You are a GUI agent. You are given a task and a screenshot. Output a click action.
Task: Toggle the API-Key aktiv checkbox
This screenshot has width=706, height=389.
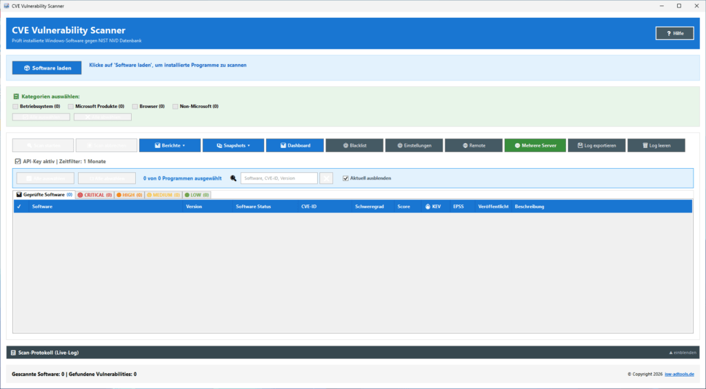[x=17, y=161]
